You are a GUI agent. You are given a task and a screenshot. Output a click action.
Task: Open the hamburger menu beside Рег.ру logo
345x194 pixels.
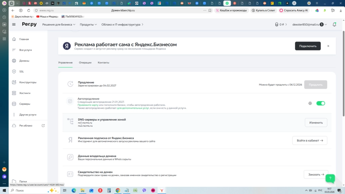[14, 24]
